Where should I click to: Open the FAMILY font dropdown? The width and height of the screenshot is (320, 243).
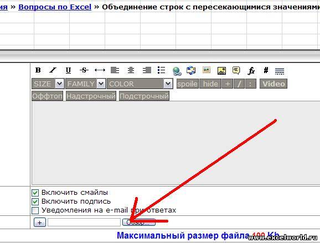click(x=86, y=84)
